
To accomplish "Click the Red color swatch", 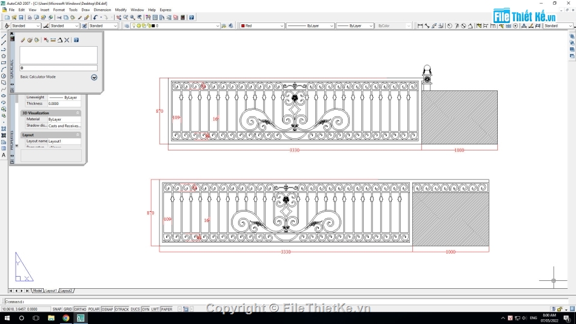I will coord(243,25).
